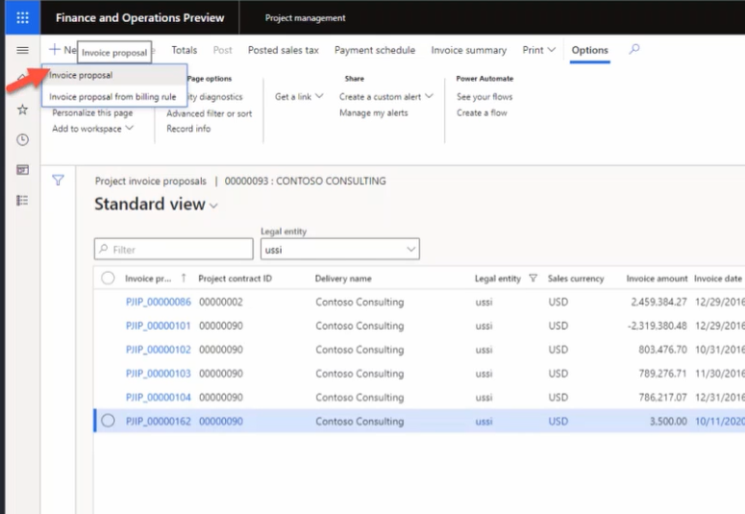This screenshot has height=514, width=745.
Task: Toggle the select-all circle in grid header
Action: click(108, 278)
